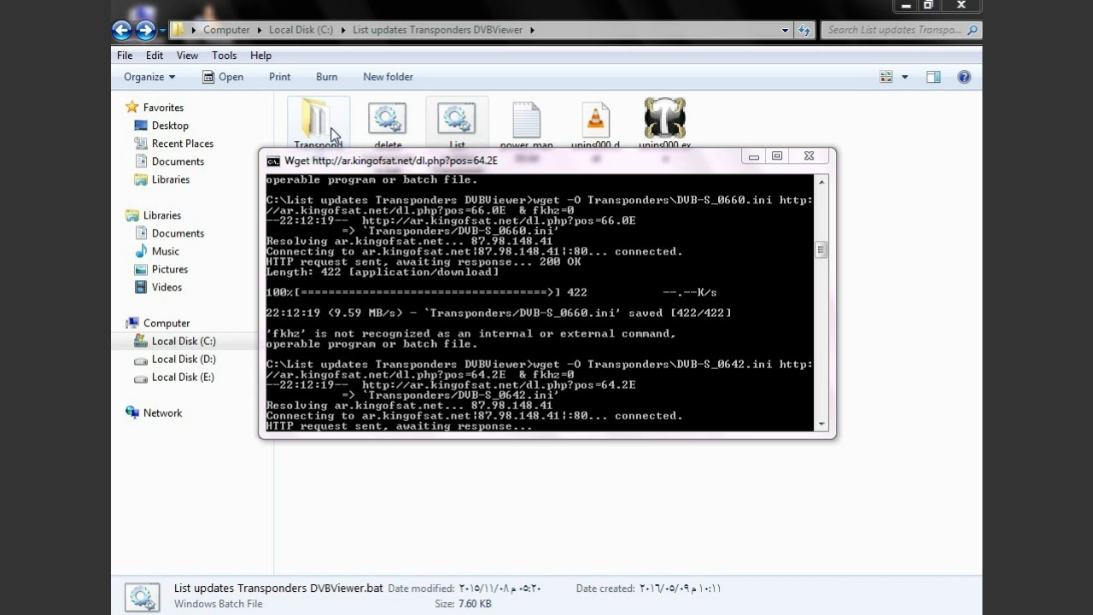Open the View menu
The image size is (1093, 615).
(x=187, y=56)
